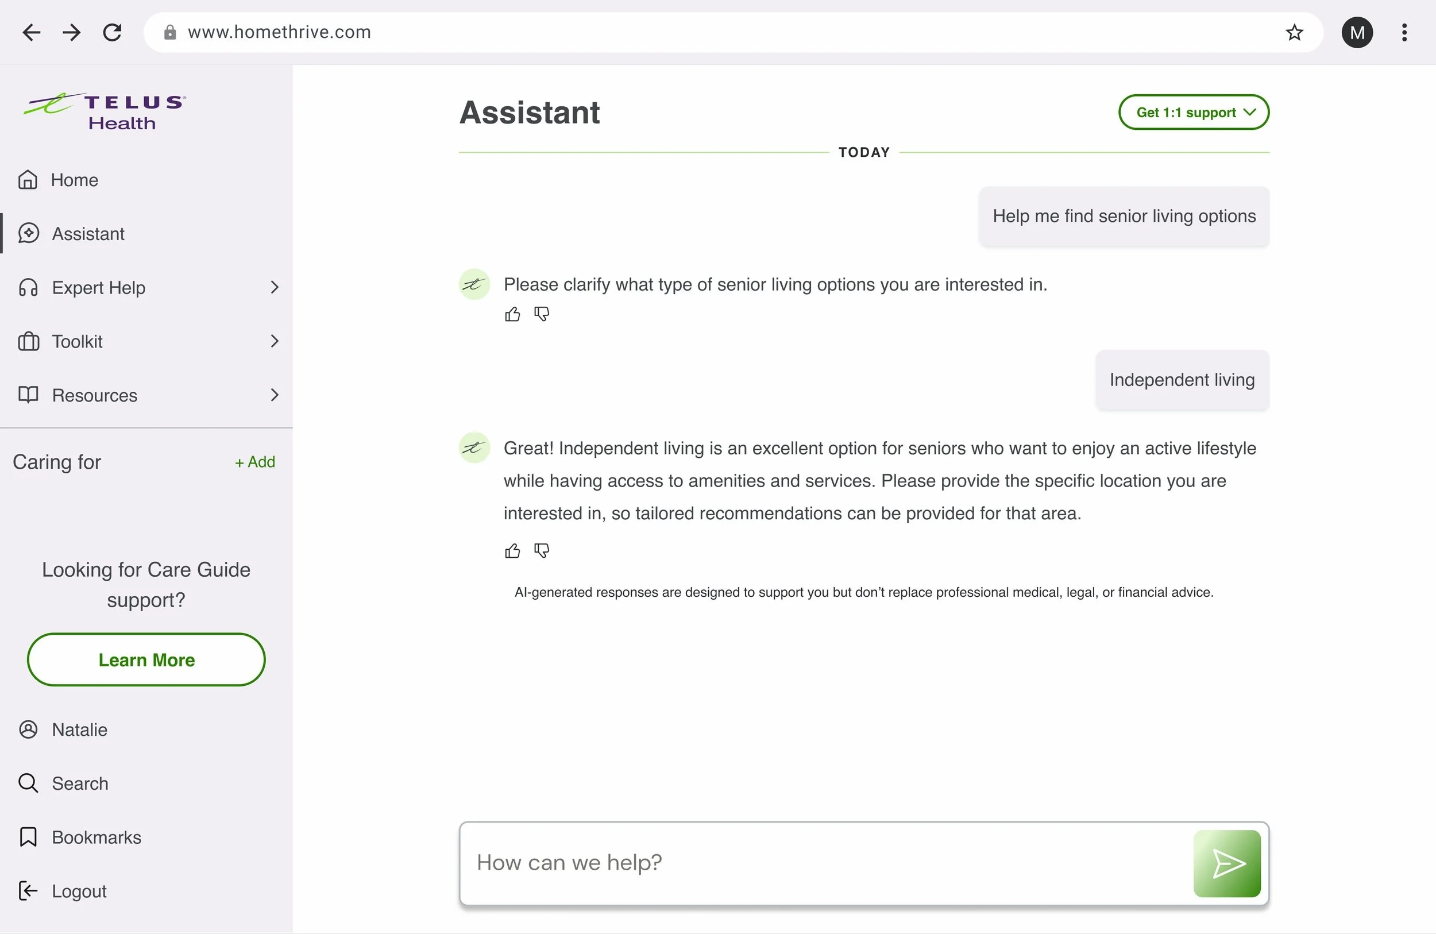Click the TELUS Health logo
The width and height of the screenshot is (1436, 934).
(106, 111)
